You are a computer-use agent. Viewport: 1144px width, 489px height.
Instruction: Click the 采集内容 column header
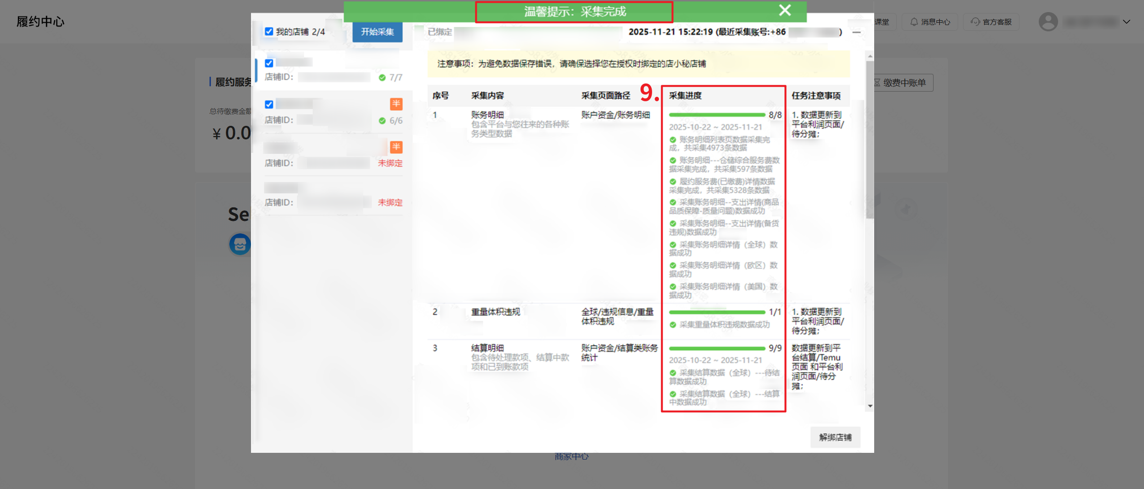[487, 95]
